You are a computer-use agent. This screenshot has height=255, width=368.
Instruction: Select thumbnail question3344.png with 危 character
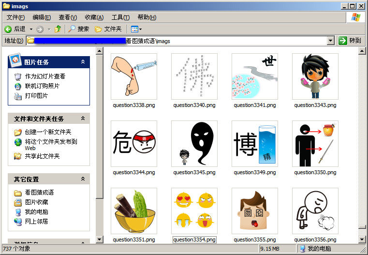click(134, 144)
